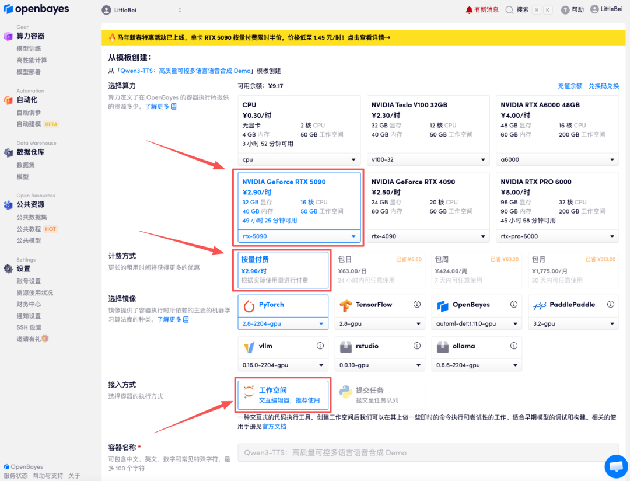Open help question mark icon

565,10
